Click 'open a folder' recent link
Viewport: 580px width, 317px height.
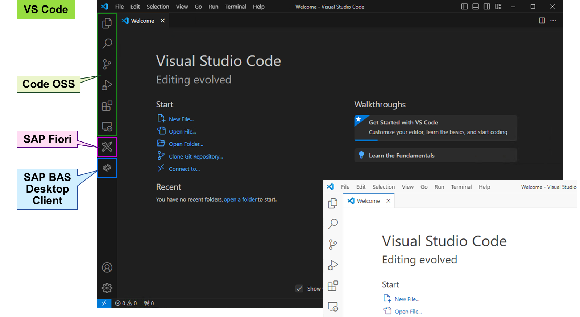pos(240,199)
